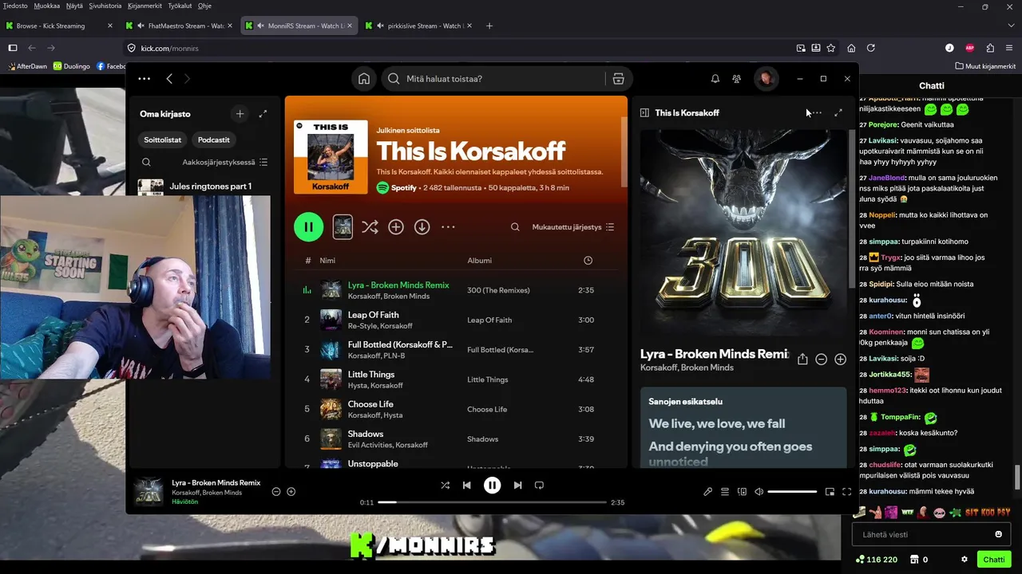Viewport: 1022px width, 574px height.
Task: Skip to next track
Action: 517,485
